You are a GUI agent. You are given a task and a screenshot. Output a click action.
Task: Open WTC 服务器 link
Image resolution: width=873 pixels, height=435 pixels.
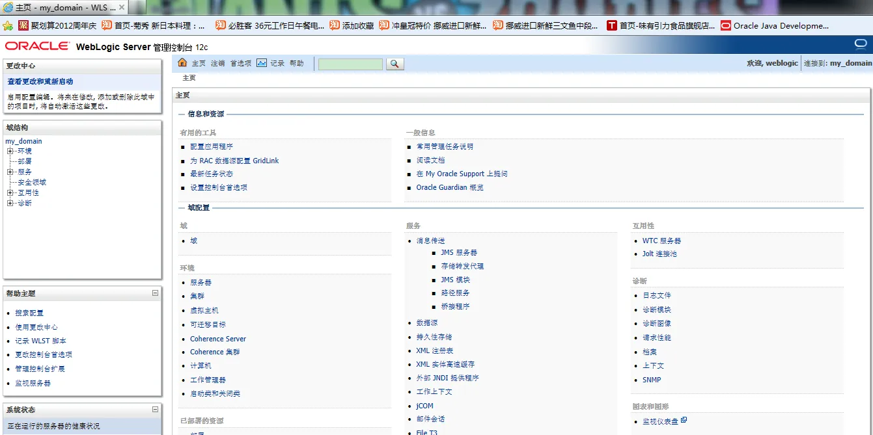coord(662,241)
